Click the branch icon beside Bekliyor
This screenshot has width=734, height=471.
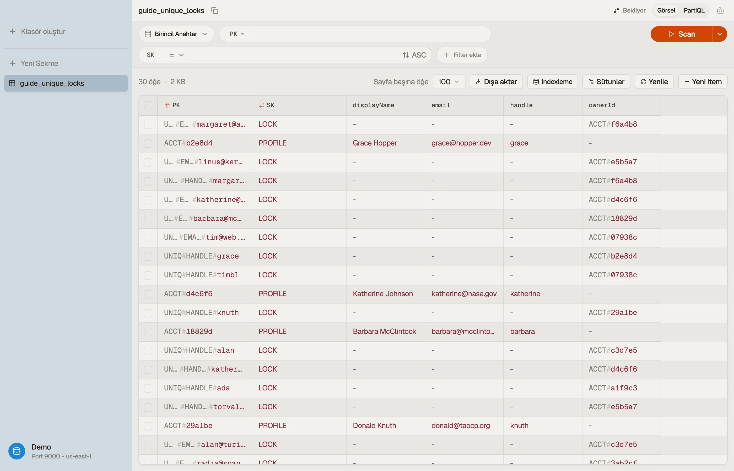[616, 10]
